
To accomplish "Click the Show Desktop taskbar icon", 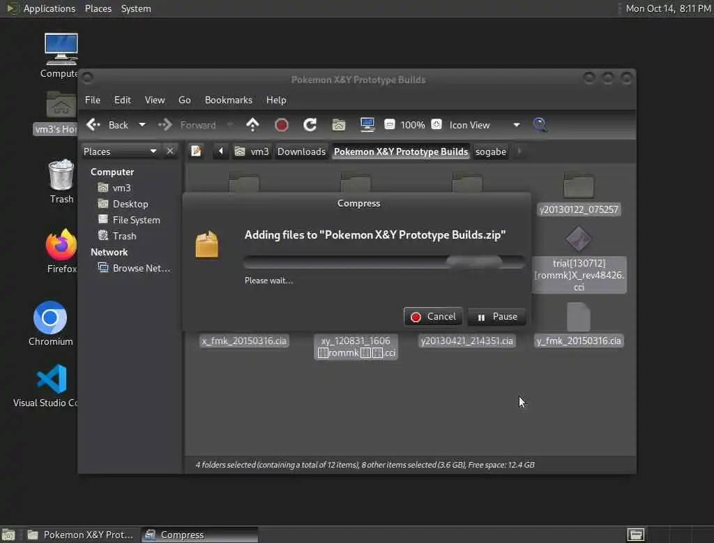I will point(8,535).
